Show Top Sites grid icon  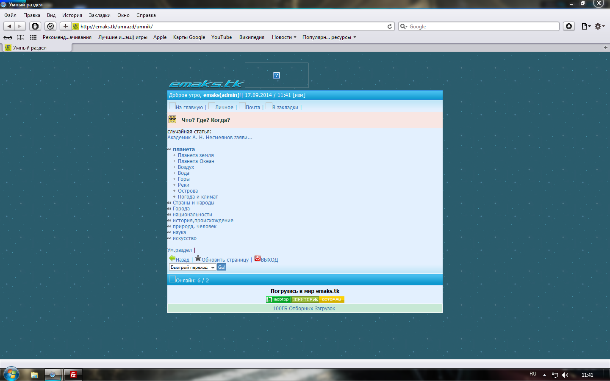tap(33, 37)
